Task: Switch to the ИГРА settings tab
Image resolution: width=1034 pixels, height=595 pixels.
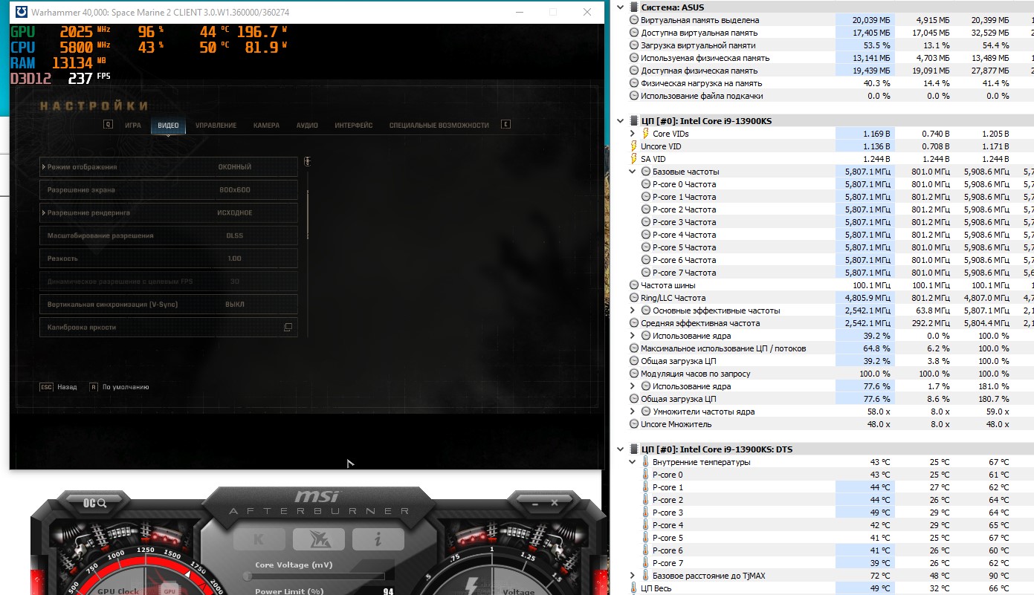Action: coord(133,126)
